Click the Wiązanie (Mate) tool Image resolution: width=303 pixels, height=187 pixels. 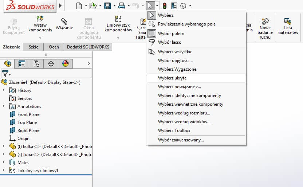coord(64,24)
